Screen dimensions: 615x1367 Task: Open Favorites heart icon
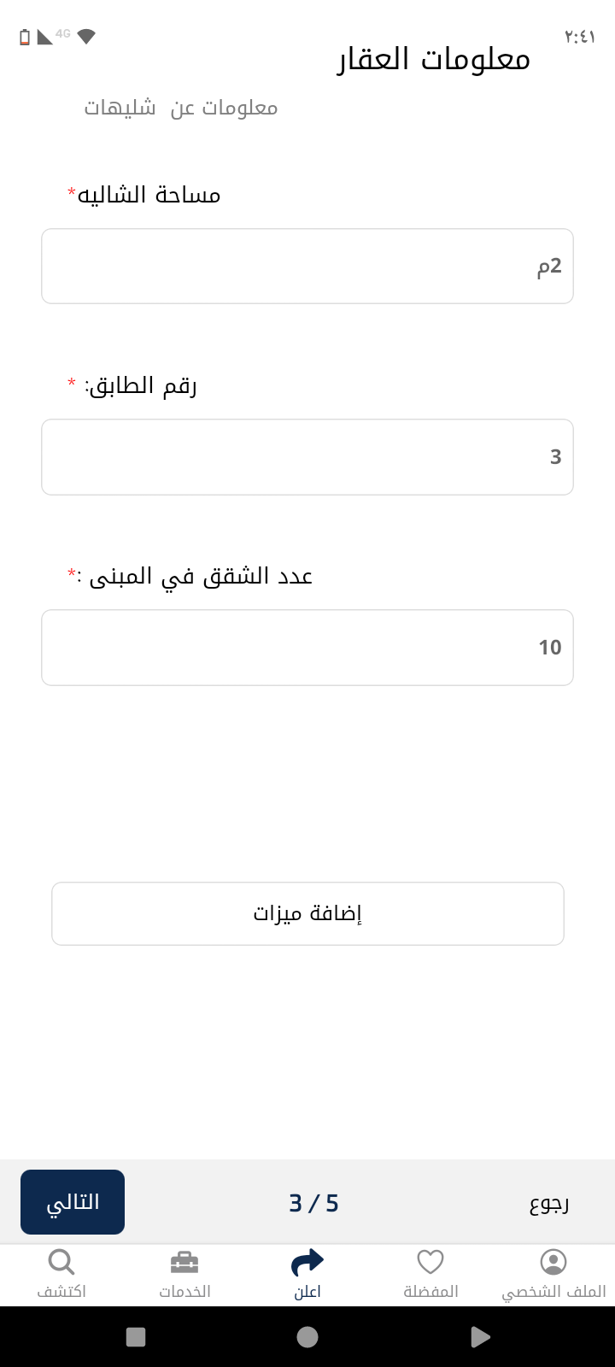pyautogui.click(x=430, y=1262)
